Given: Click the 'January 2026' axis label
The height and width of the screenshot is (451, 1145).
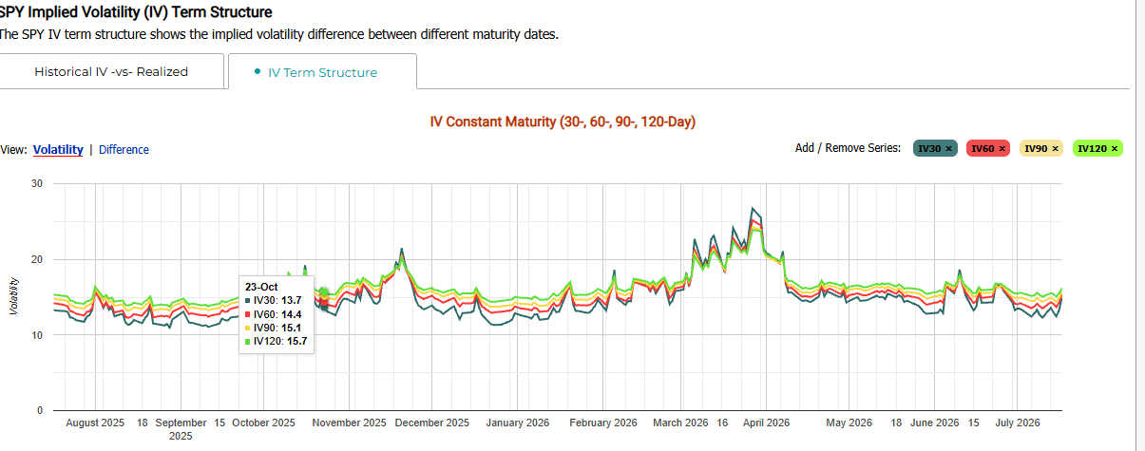Looking at the screenshot, I should tap(518, 423).
